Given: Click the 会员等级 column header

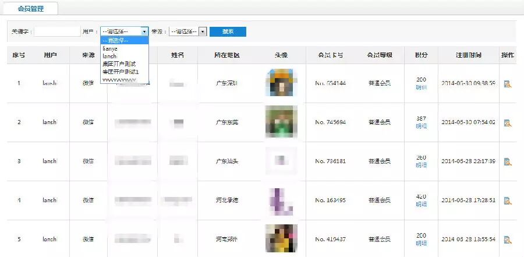Looking at the screenshot, I should 380,55.
